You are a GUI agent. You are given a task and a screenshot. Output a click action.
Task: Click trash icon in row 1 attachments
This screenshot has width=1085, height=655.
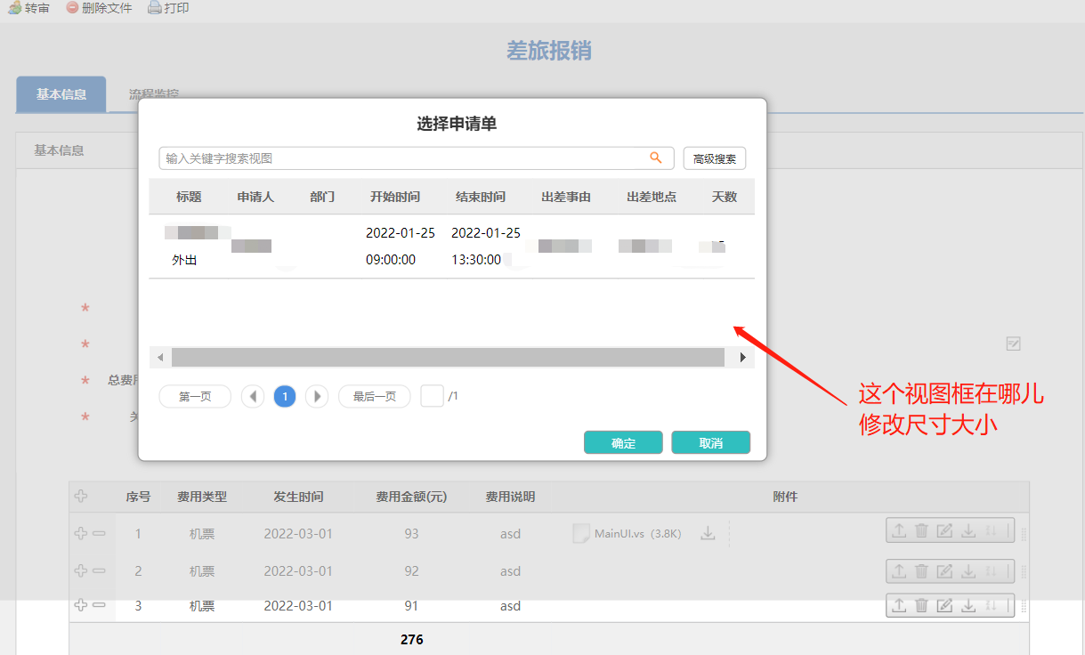click(921, 531)
